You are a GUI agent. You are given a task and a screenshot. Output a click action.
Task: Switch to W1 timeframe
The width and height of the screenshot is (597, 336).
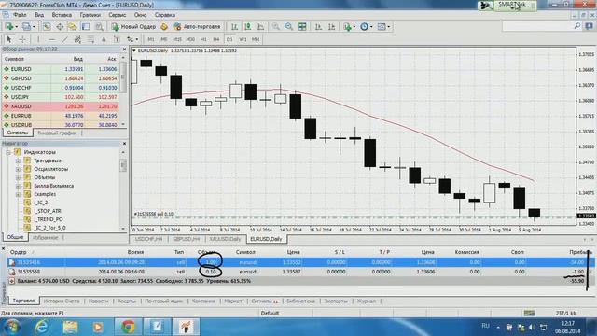243,39
